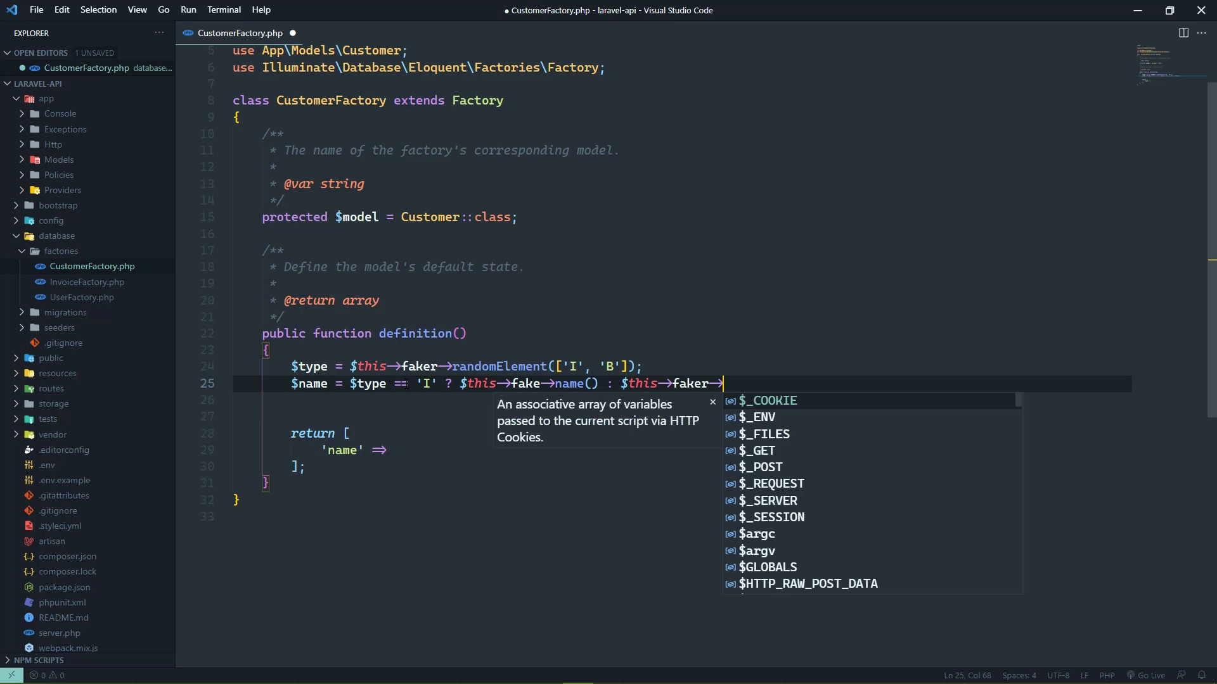Expand the Http folder
Image resolution: width=1217 pixels, height=684 pixels.
[53, 144]
